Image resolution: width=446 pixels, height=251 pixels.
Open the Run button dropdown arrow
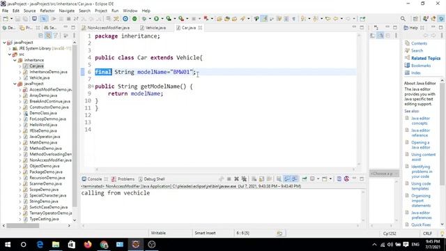[x=162, y=19]
